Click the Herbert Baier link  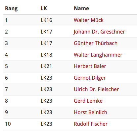click(90, 66)
